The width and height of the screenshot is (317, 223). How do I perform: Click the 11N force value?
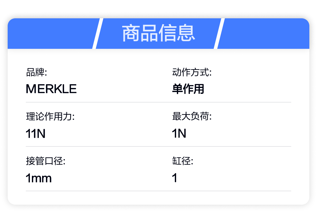pyautogui.click(x=35, y=133)
